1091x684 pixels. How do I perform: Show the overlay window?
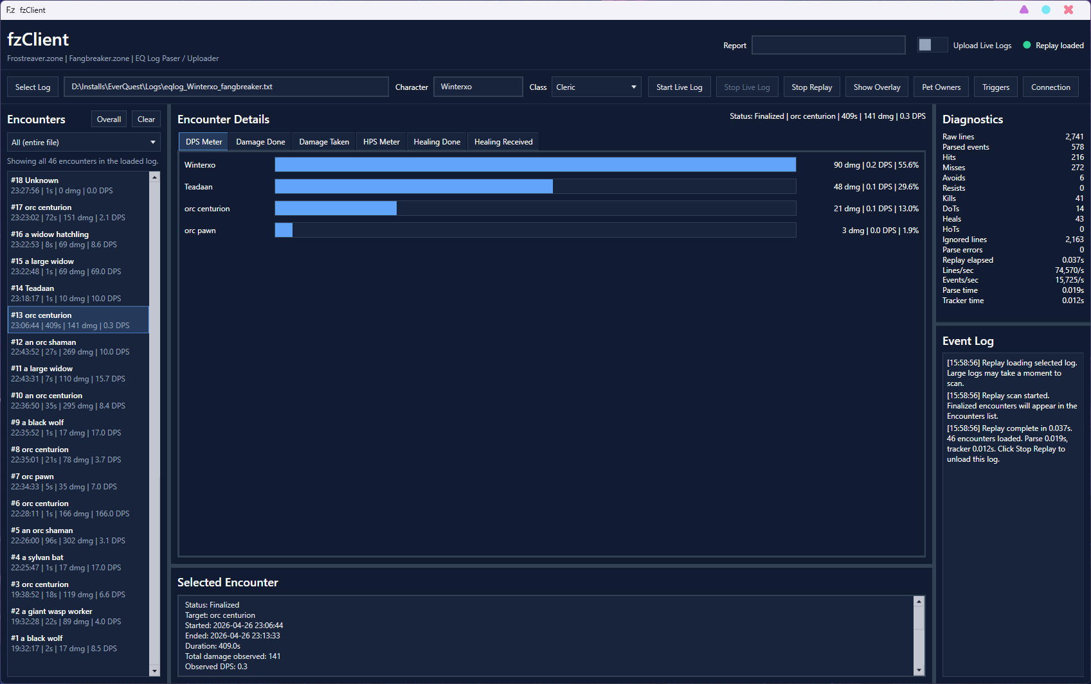[877, 87]
